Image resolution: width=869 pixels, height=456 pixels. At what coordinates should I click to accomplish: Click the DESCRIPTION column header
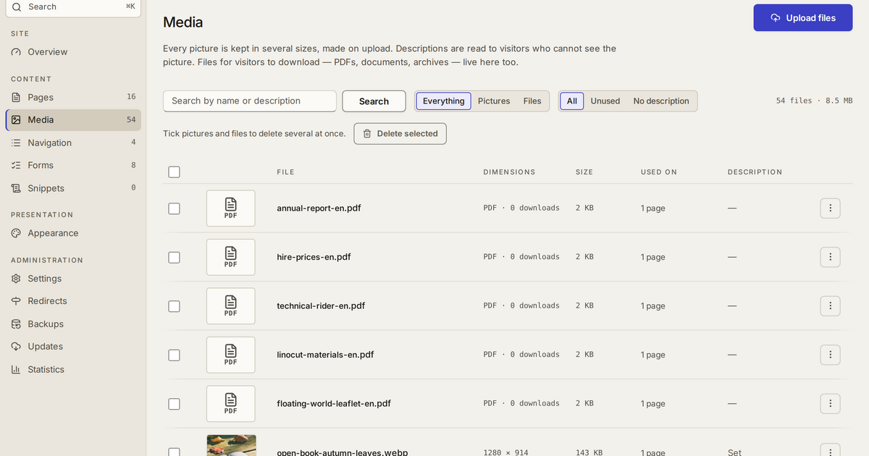coord(755,172)
